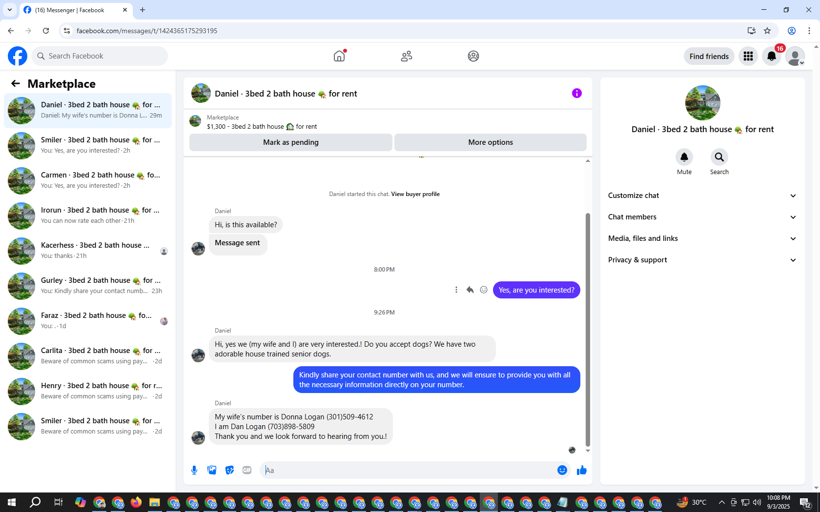Open a new browser tab
The image size is (820, 512).
point(143,10)
